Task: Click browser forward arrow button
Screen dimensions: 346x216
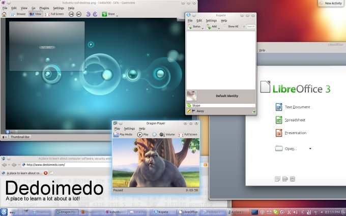Action: (14, 165)
